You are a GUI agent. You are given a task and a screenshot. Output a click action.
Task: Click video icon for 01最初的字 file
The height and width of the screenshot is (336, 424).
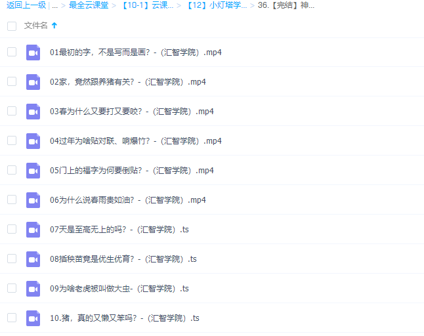[x=33, y=52]
